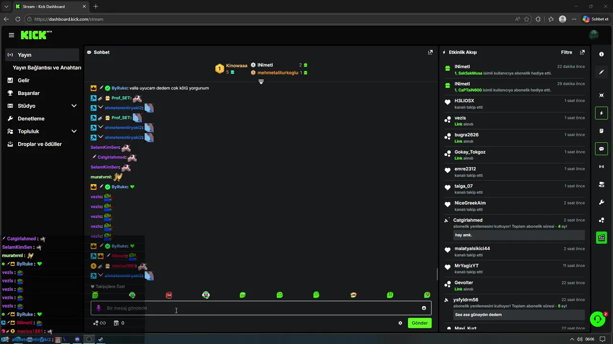
Task: Click the Gokay_Tokgoz Link alındı event
Action: pos(514,155)
